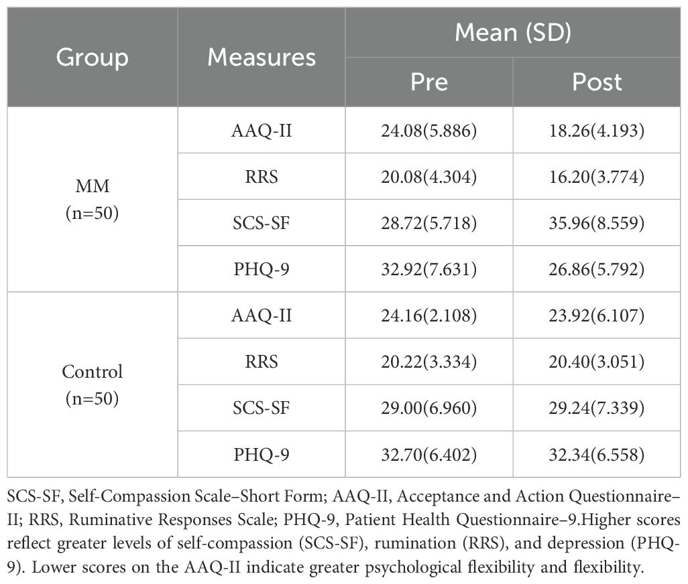Viewport: 688px width, 584px height.
Task: Click the cell showing 26.86(5.792)
Action: click(x=597, y=269)
